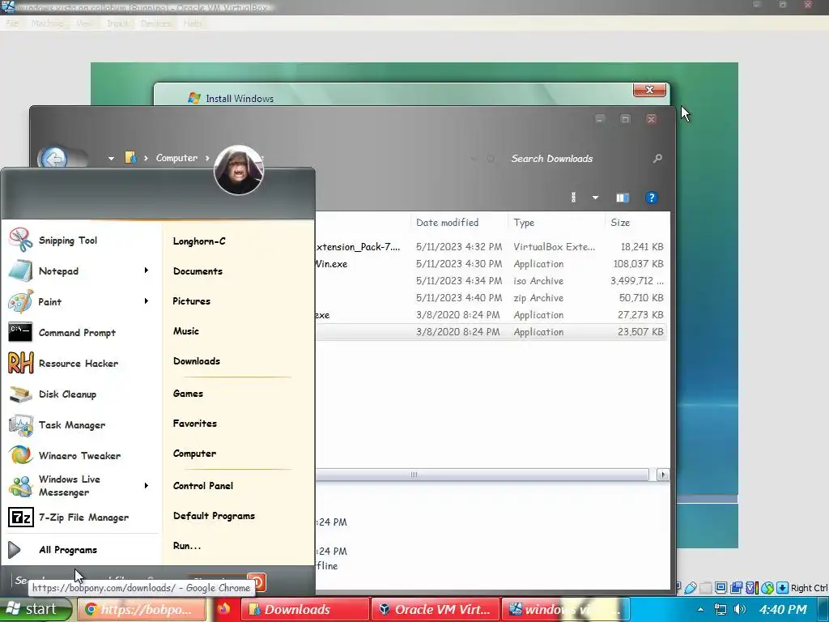Screen dimensions: 829x622
Task: Click the start button on taskbar
Action: click(35, 609)
